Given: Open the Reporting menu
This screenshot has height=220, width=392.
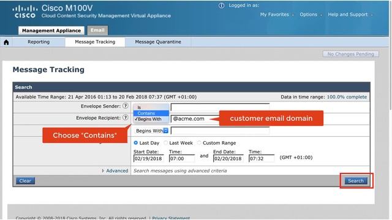Looking at the screenshot, I should click(x=39, y=42).
